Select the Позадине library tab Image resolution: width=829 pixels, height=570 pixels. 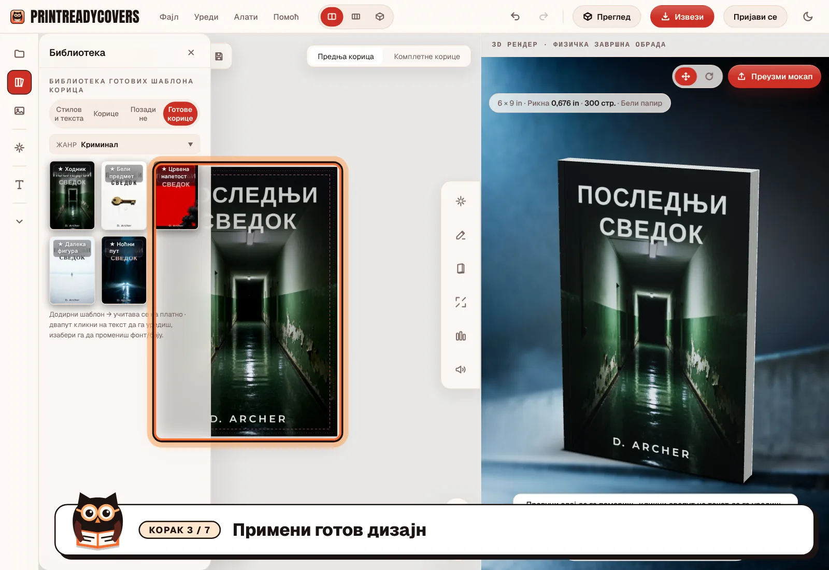(x=143, y=114)
